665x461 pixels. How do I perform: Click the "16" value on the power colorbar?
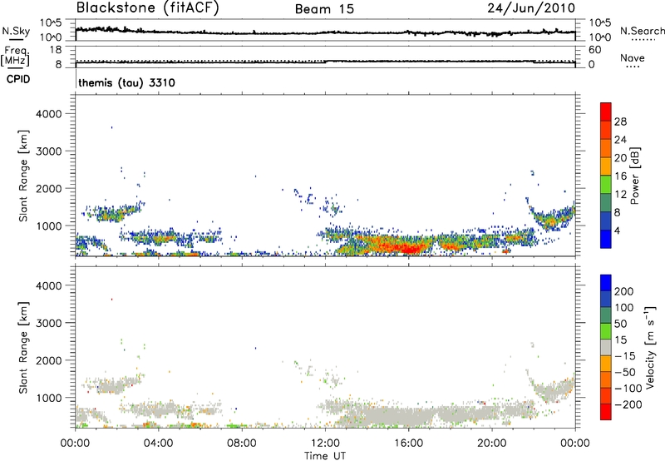click(620, 176)
